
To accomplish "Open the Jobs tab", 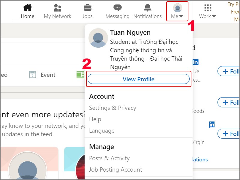I will 87,11.
